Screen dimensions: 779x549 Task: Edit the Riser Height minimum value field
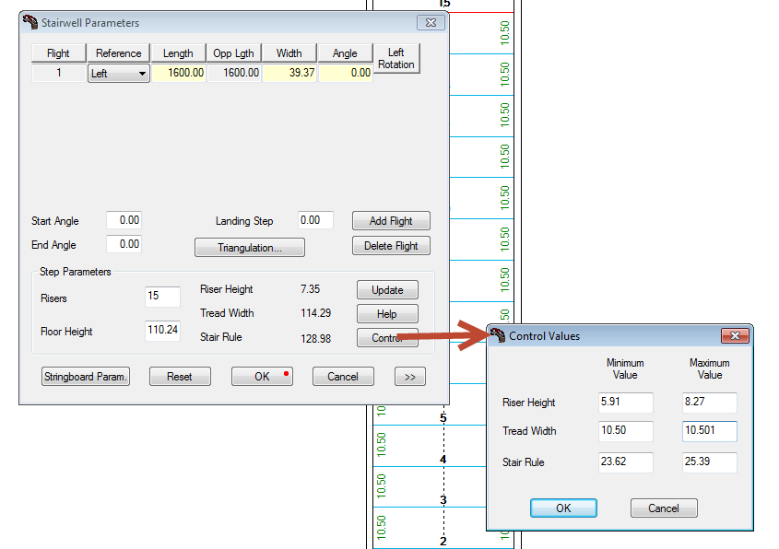(x=625, y=402)
